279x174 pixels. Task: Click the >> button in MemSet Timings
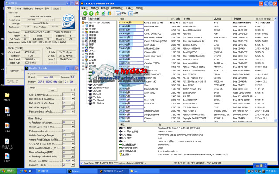tap(73, 90)
